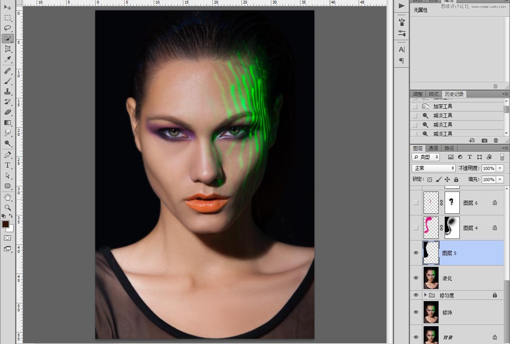
Task: Change the screen mode
Action: tap(8, 249)
